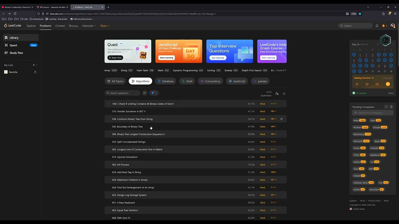
Task: Click the United States region selector
Action: pos(357,209)
